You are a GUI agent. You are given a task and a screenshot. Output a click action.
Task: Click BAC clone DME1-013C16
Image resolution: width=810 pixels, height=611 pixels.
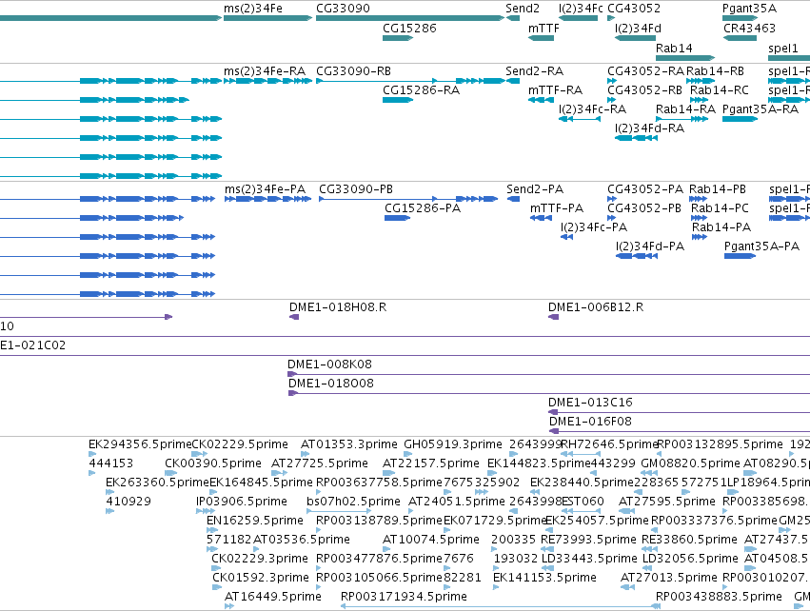tap(590, 403)
